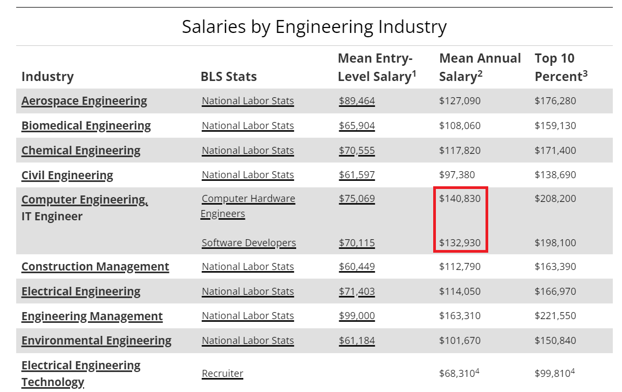Viewport: 622px width, 392px height.
Task: Click the $70,115 entry-level salary link
Action: (x=357, y=242)
